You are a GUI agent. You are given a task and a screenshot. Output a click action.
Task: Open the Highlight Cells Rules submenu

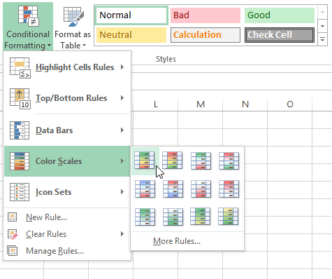pyautogui.click(x=67, y=67)
